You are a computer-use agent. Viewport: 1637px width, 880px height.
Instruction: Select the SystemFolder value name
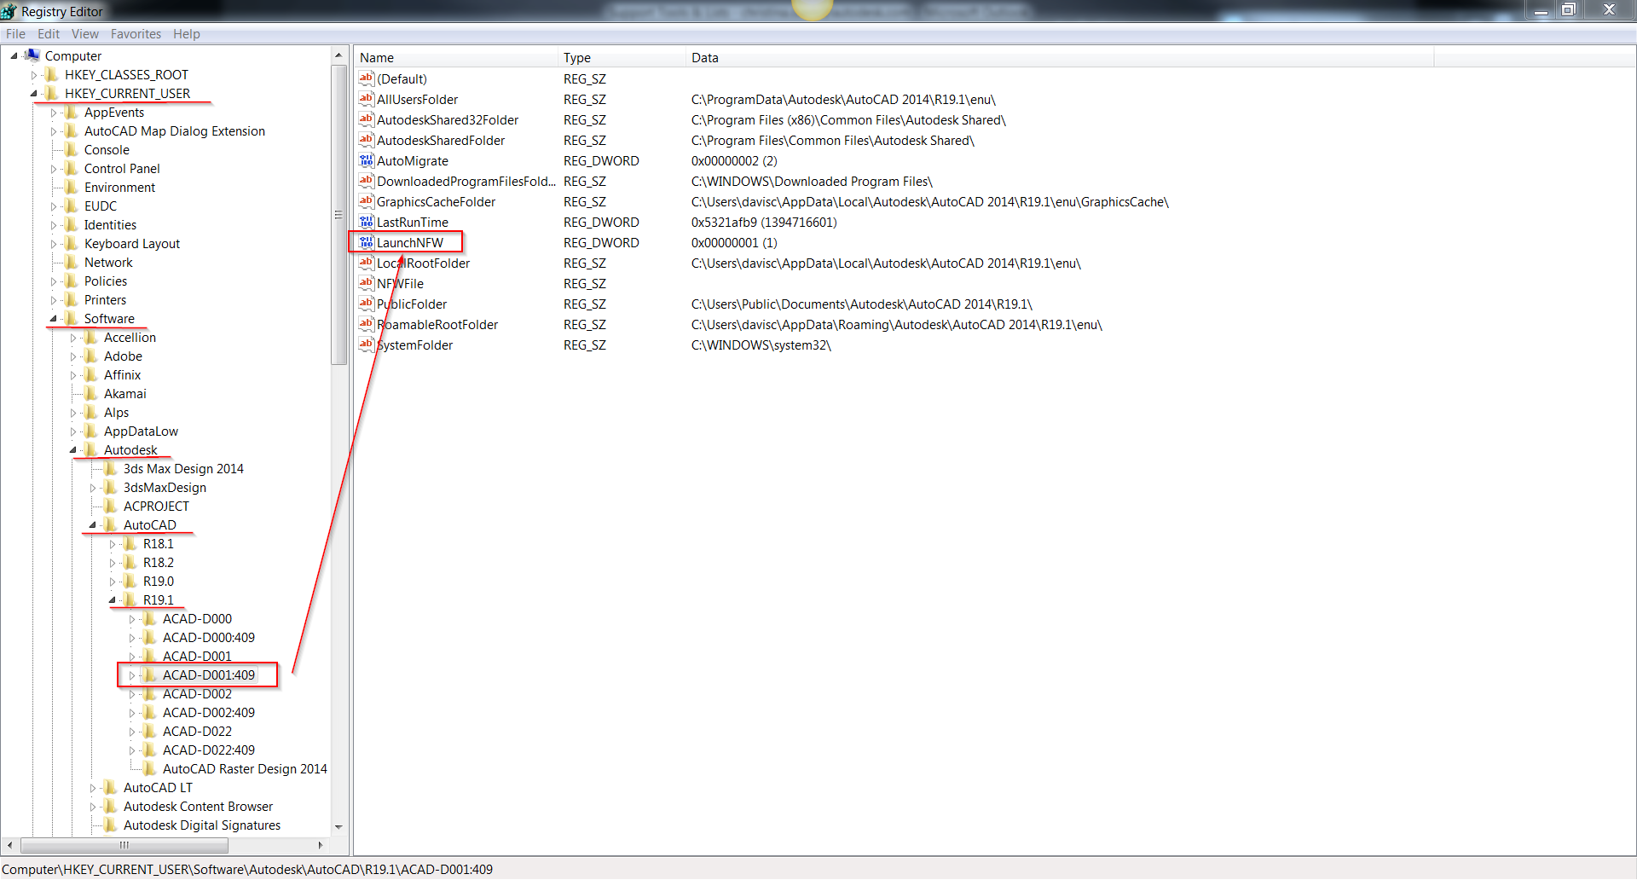click(414, 344)
